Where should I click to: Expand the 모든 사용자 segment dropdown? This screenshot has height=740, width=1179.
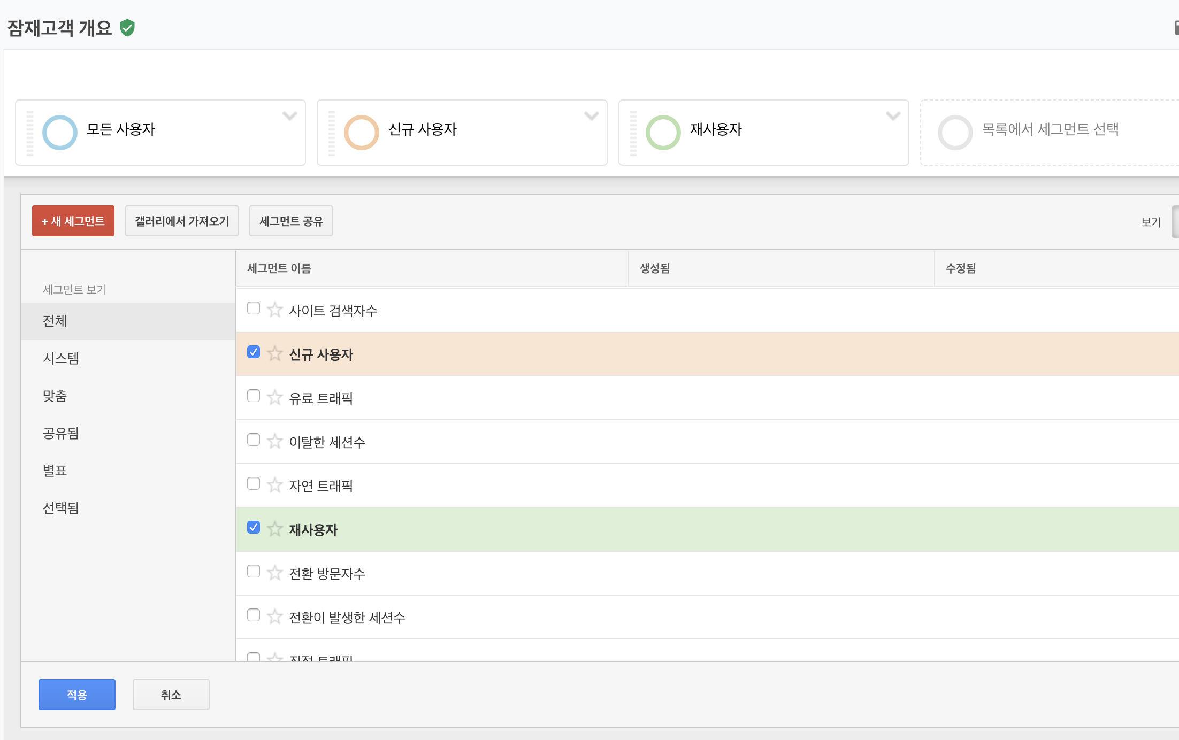tap(289, 116)
